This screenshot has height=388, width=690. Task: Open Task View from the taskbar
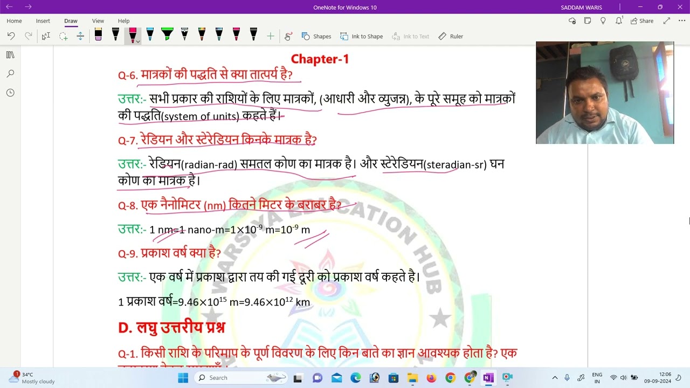pyautogui.click(x=298, y=378)
